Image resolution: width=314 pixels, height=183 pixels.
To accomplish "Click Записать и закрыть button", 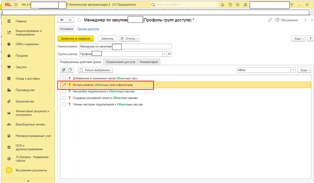I will click(x=76, y=38).
